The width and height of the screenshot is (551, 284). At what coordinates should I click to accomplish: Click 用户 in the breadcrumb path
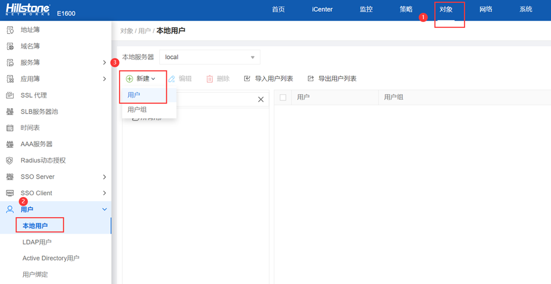tap(144, 31)
